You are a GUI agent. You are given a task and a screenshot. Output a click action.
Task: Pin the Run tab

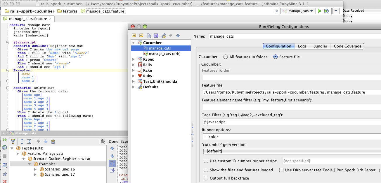tap(4, 174)
